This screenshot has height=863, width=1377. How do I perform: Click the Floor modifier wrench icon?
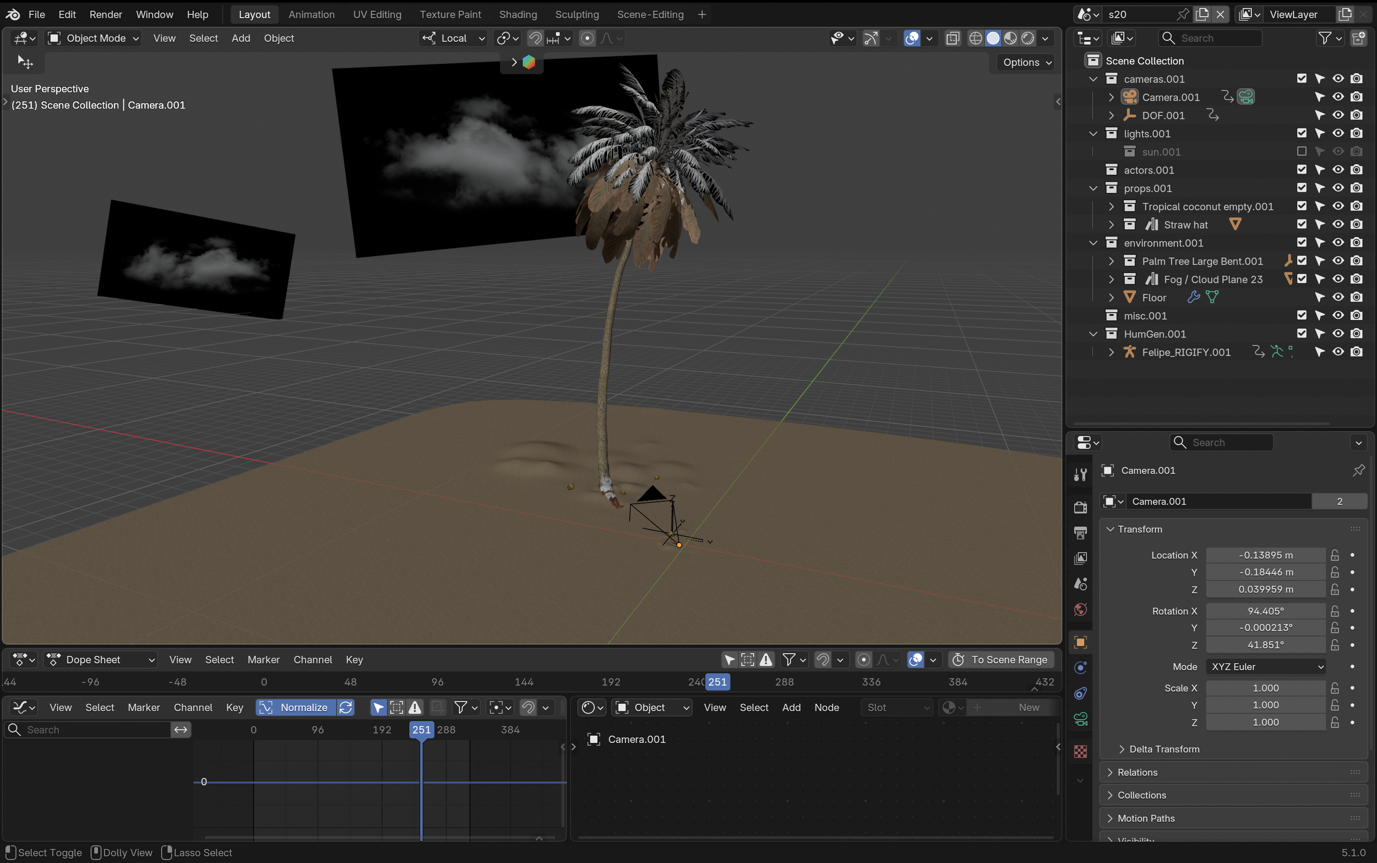pos(1193,297)
